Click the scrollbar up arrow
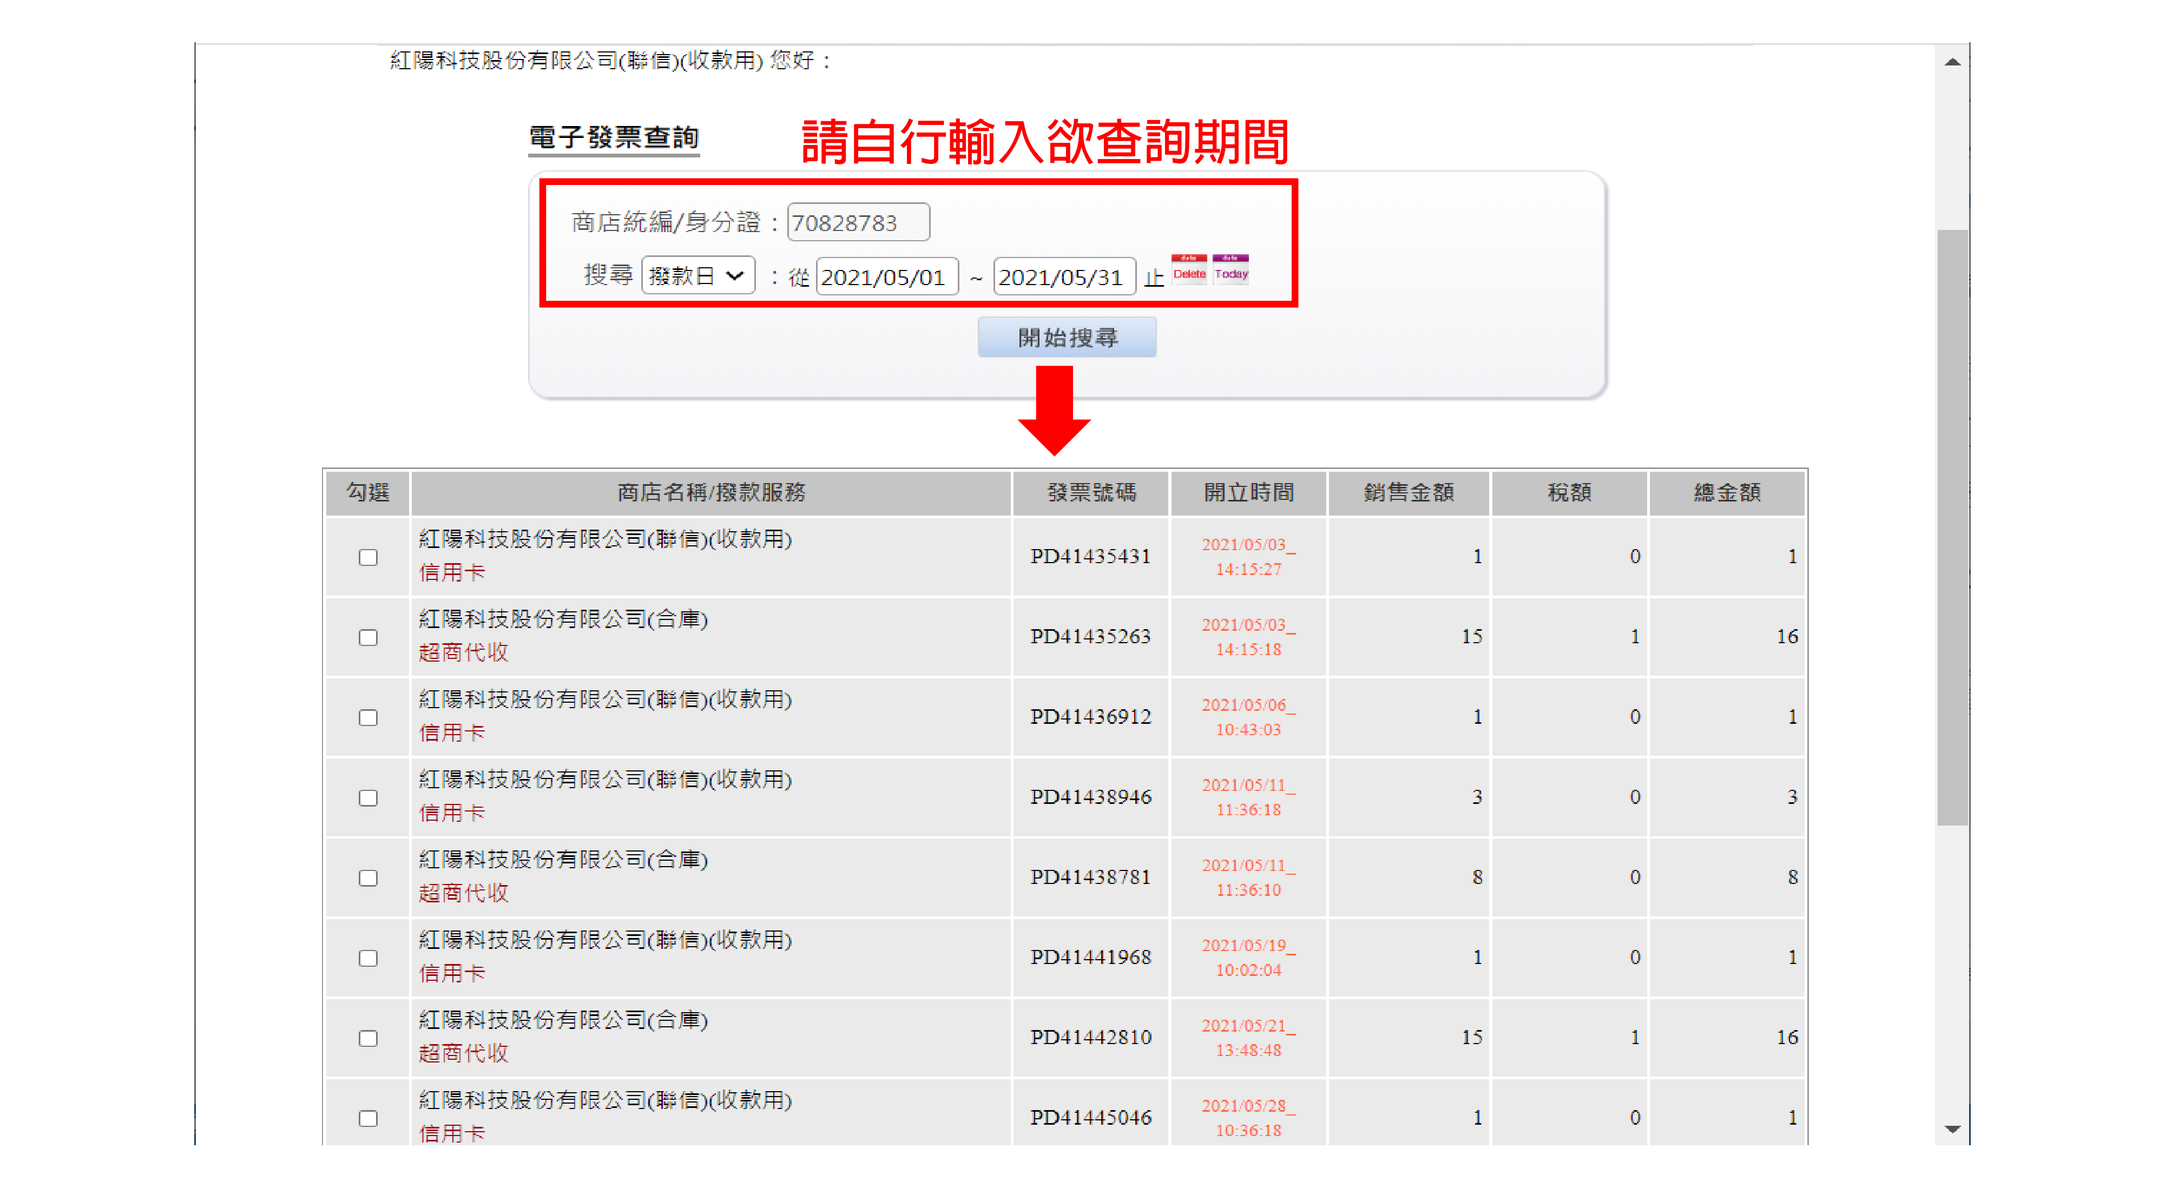Screen dimensions: 2165x1188 click(x=1951, y=61)
